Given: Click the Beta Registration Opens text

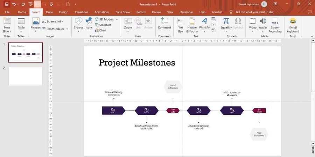Looking at the screenshot, I should pos(146,127).
